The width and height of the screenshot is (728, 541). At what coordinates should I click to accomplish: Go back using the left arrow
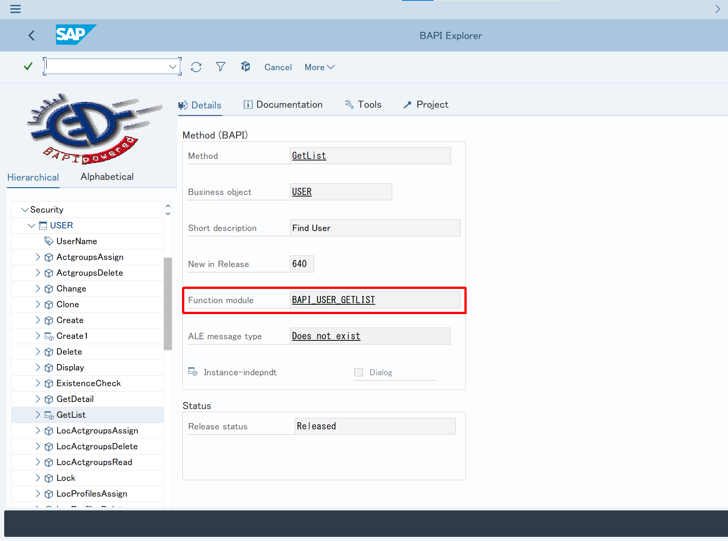[32, 36]
